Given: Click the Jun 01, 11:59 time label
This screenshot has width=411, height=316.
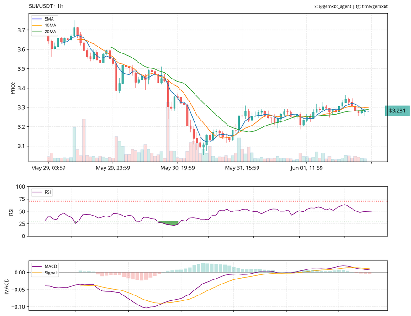Looking at the screenshot, I should 306,168.
